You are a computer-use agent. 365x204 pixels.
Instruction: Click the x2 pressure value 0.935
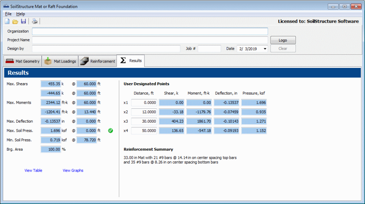(254, 112)
